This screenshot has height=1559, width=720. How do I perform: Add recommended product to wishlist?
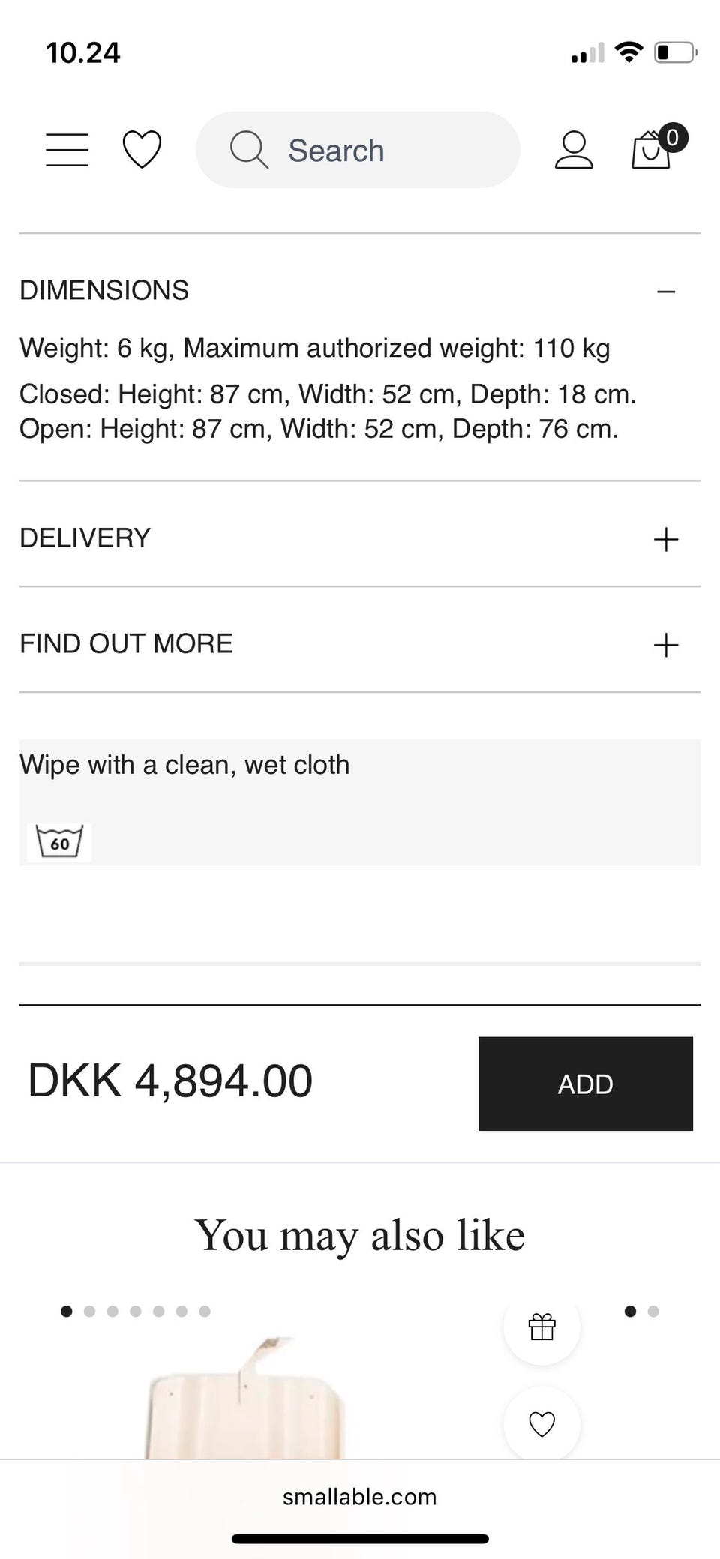point(541,1423)
